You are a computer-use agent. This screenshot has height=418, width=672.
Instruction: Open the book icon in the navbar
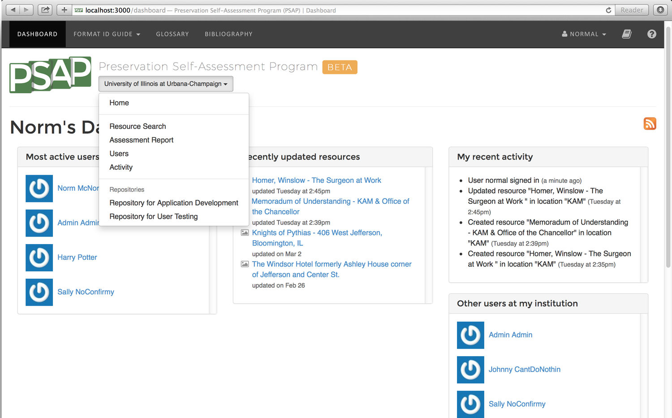click(627, 34)
